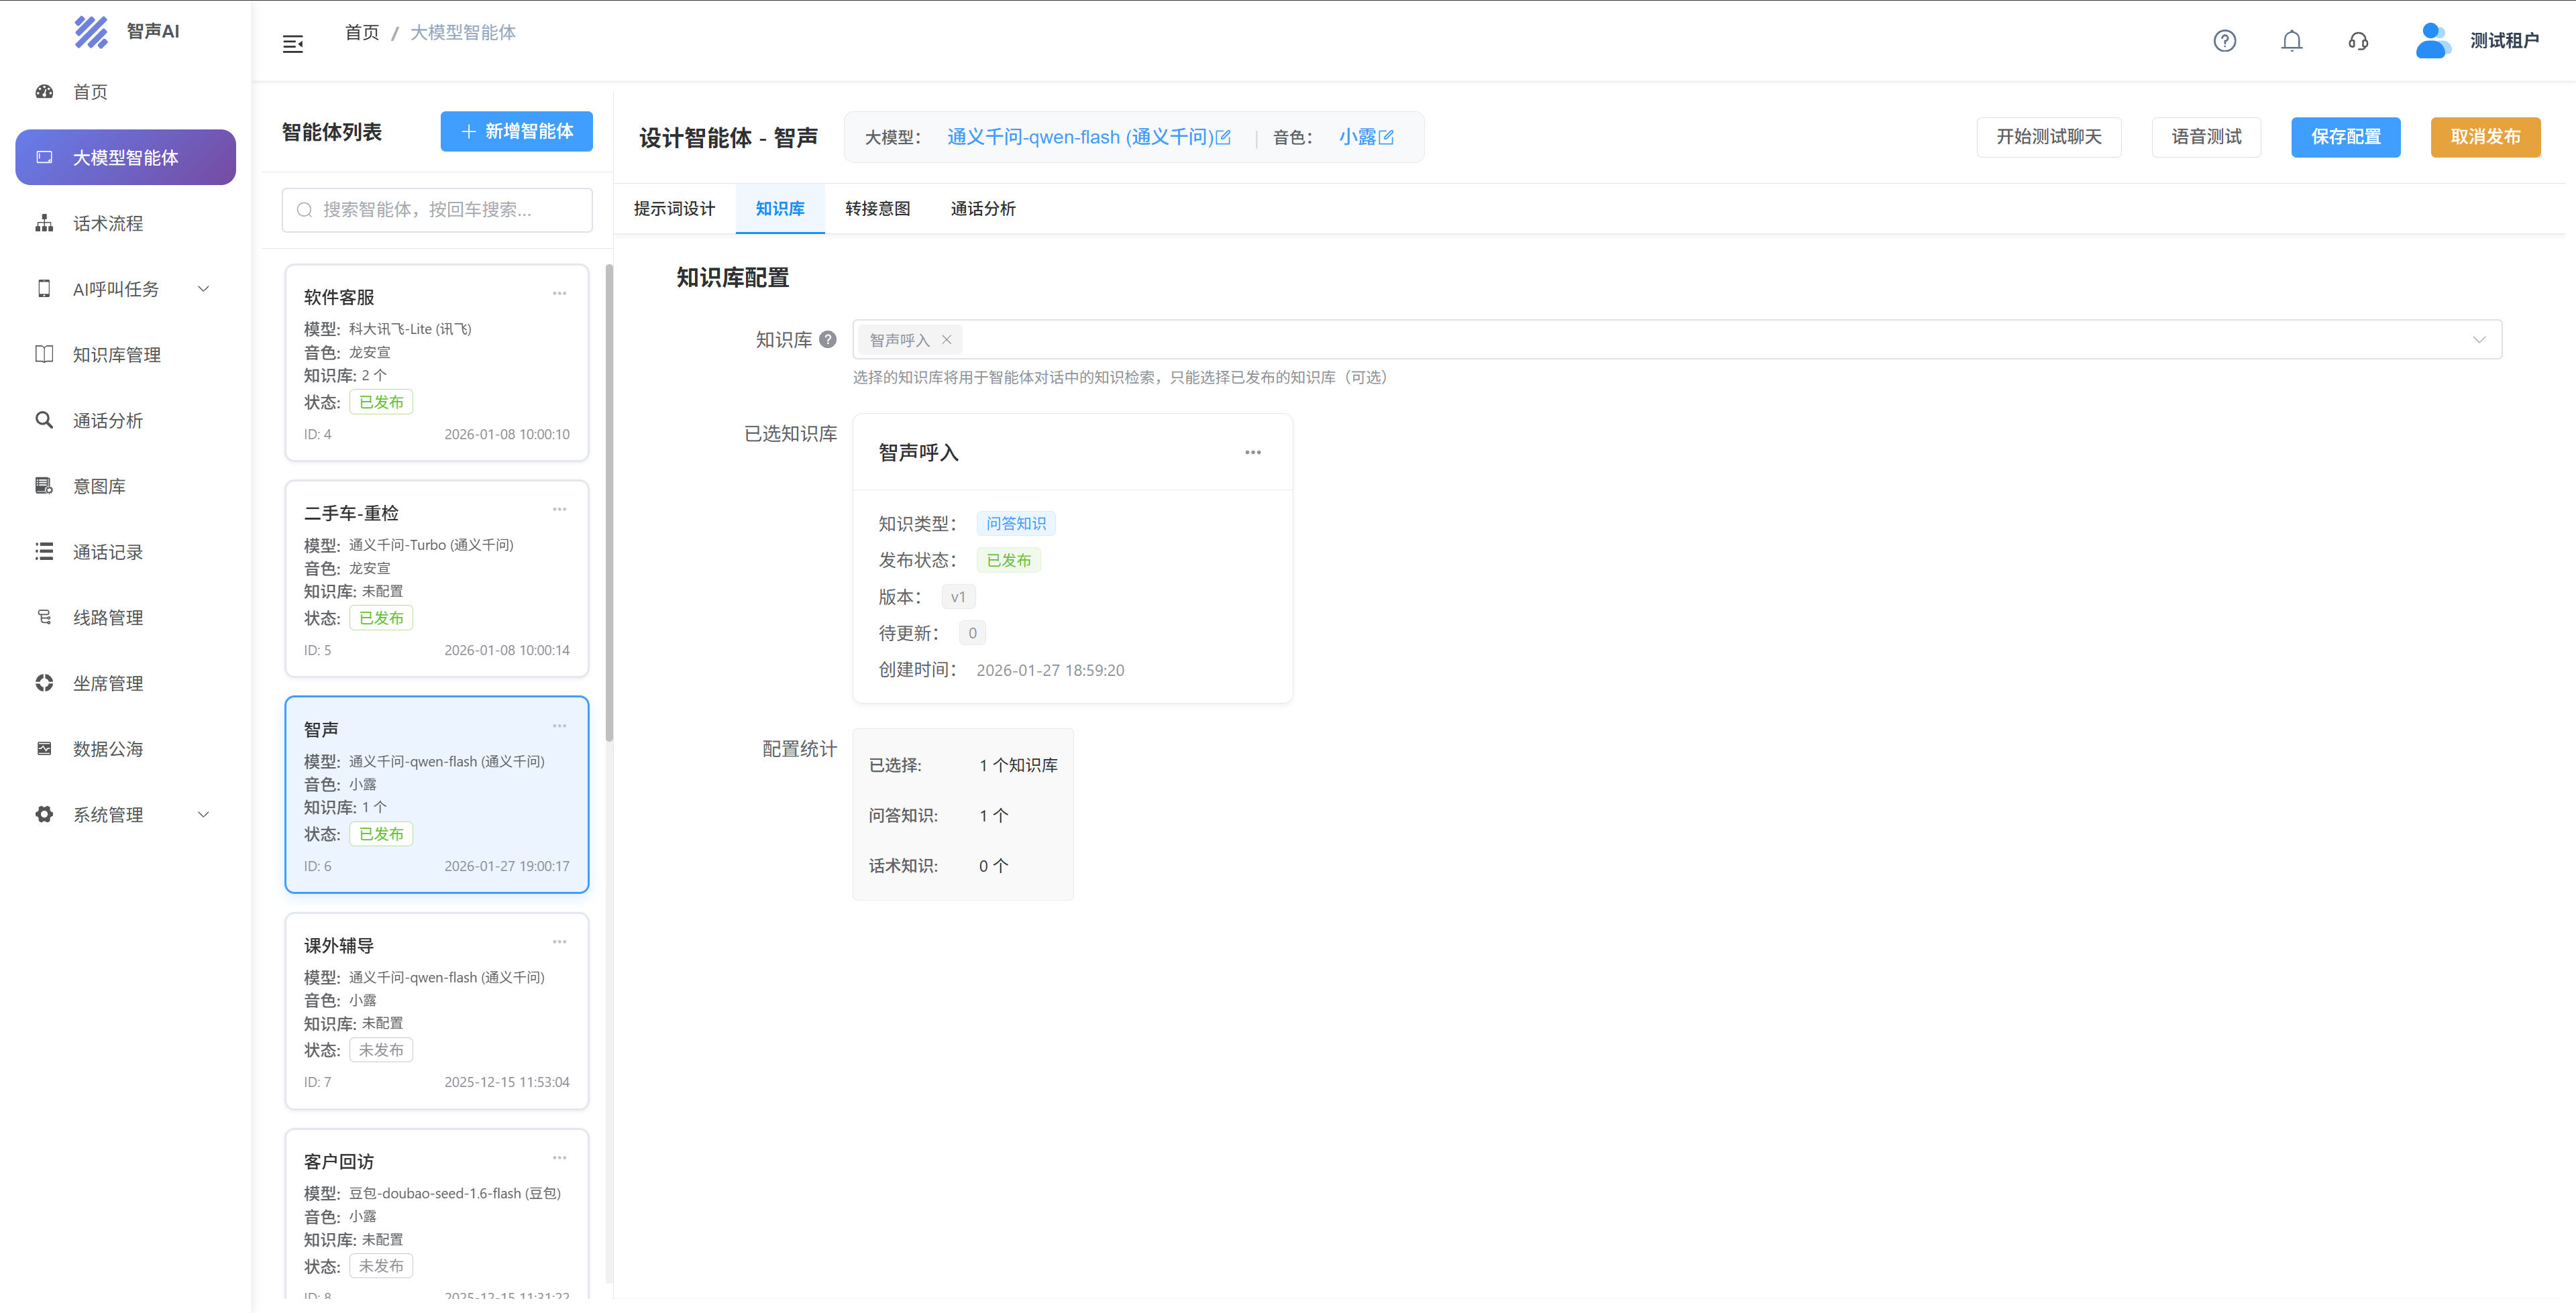Click the agent list vertical scrollbar
This screenshot has height=1313, width=2576.
[x=609, y=500]
